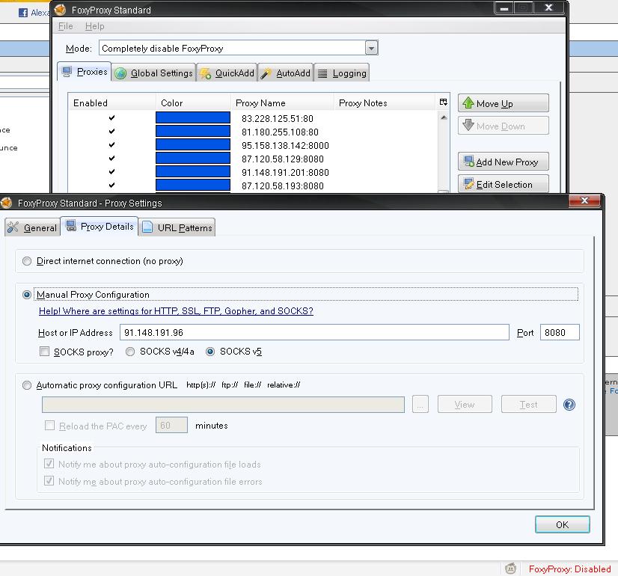Select Direct internet connection radio button

(28, 261)
